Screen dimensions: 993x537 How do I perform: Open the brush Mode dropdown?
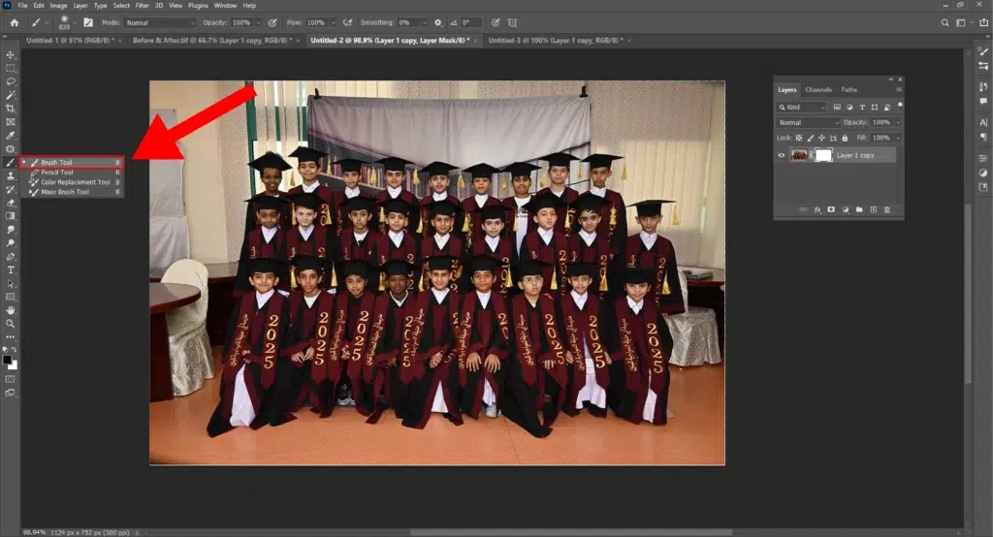[x=161, y=22]
